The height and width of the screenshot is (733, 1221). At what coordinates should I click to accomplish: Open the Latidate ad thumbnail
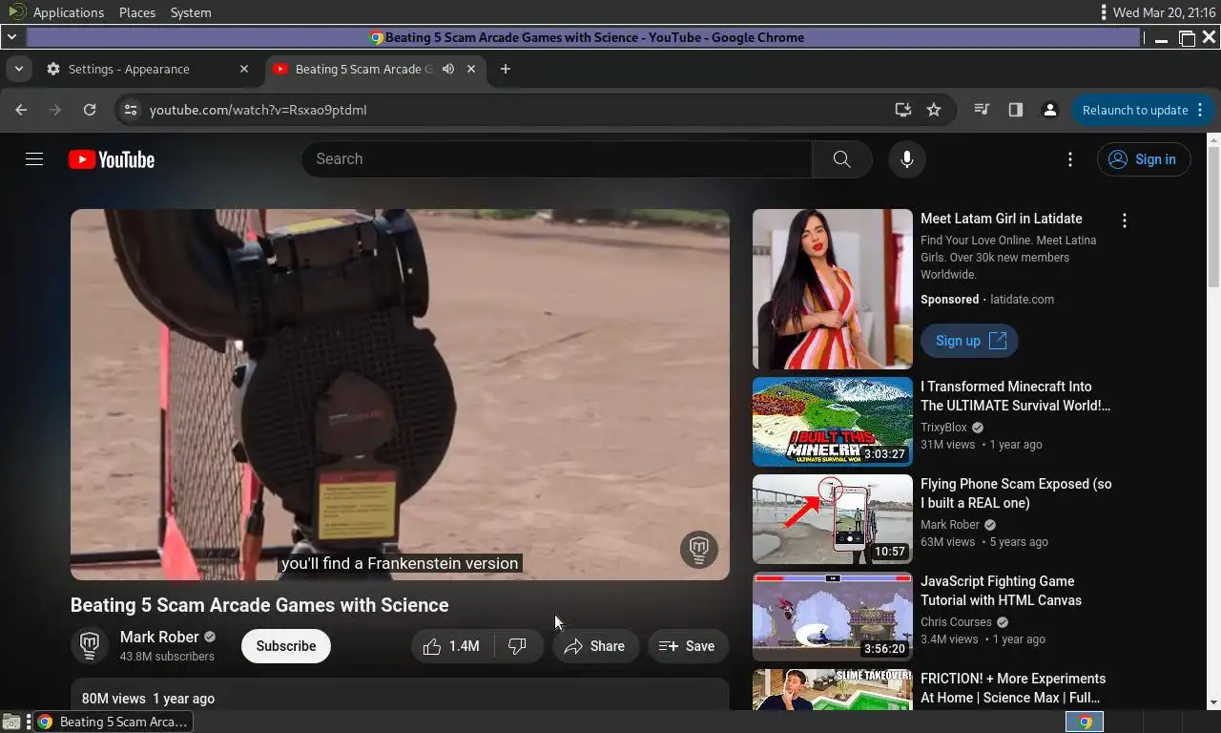(832, 289)
